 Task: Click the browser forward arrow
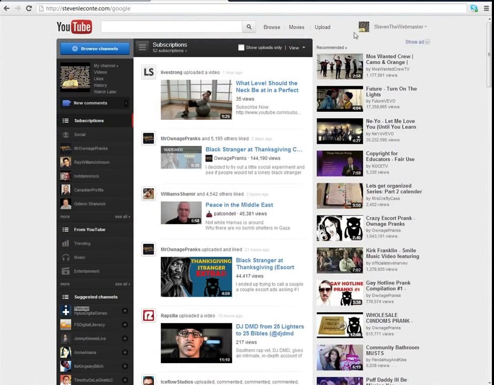pyautogui.click(x=18, y=8)
